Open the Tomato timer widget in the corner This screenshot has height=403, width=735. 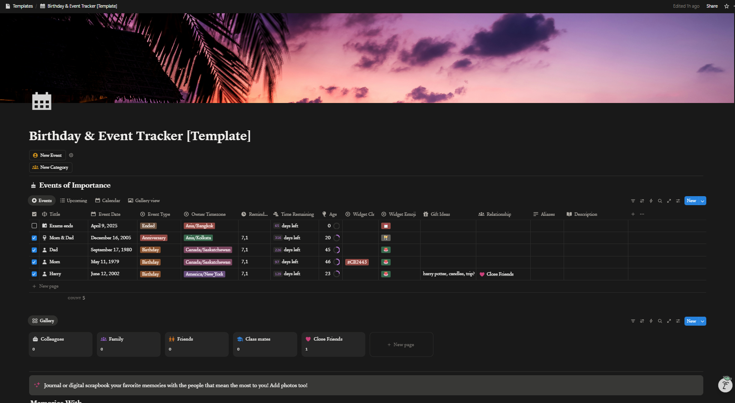pyautogui.click(x=725, y=385)
